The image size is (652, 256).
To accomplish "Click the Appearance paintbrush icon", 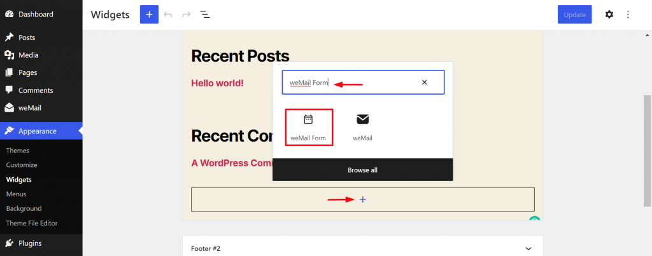I will [x=9, y=131].
